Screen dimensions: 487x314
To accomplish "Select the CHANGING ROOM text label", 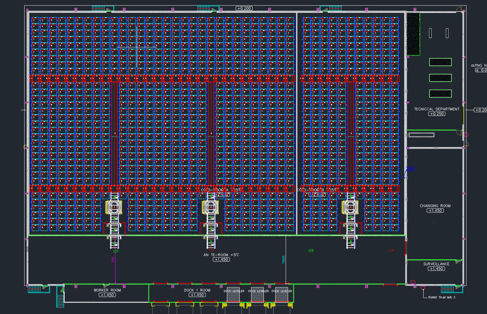I will (435, 206).
